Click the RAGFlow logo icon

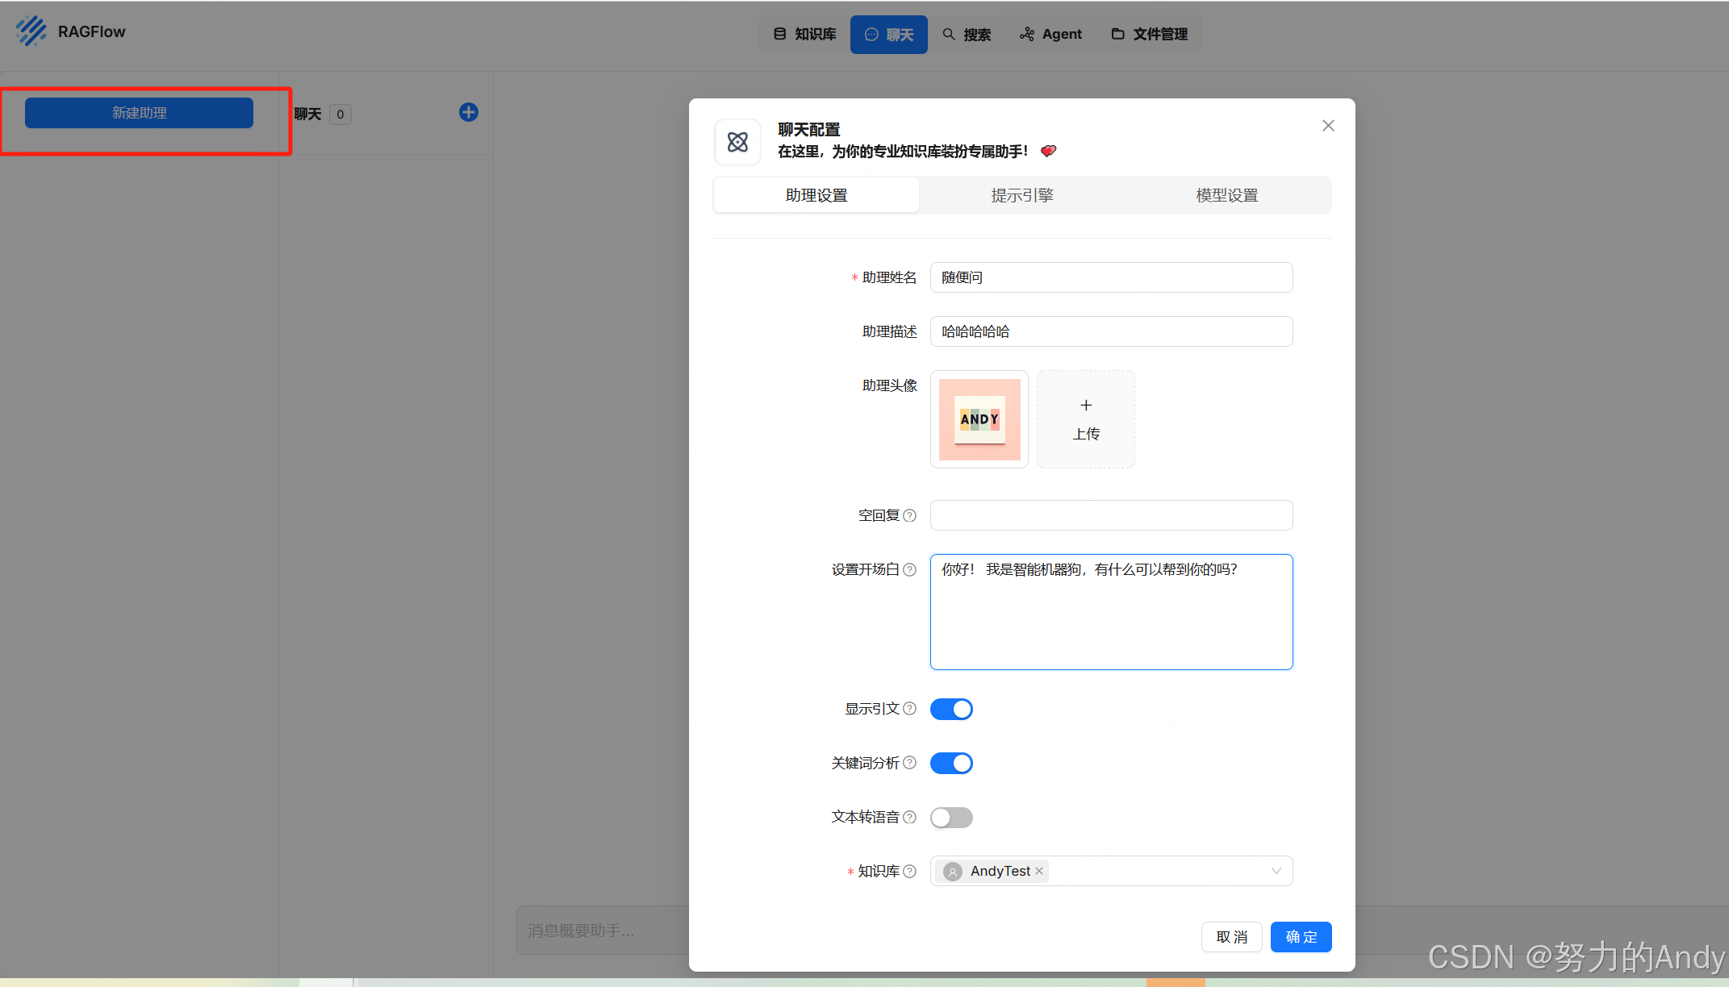click(31, 31)
